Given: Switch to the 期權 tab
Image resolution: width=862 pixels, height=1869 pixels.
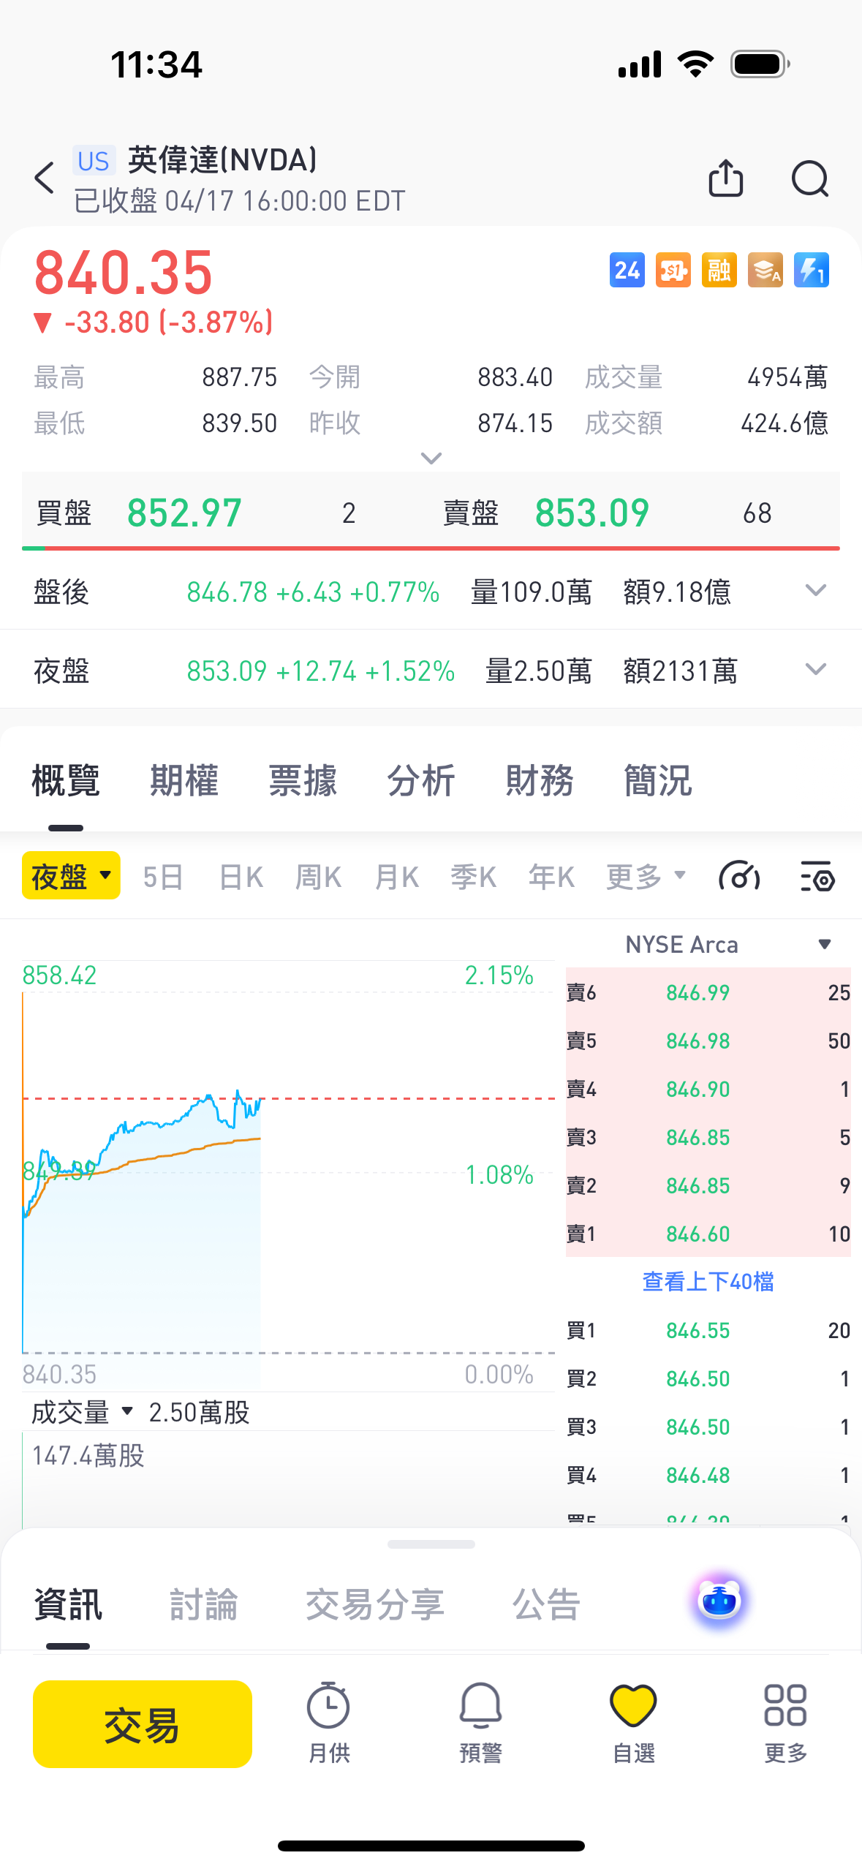Looking at the screenshot, I should (184, 780).
